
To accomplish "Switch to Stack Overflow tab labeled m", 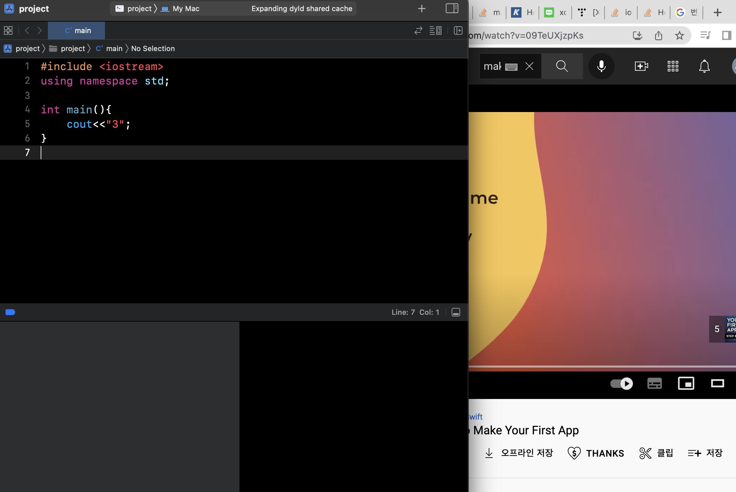I will [489, 13].
